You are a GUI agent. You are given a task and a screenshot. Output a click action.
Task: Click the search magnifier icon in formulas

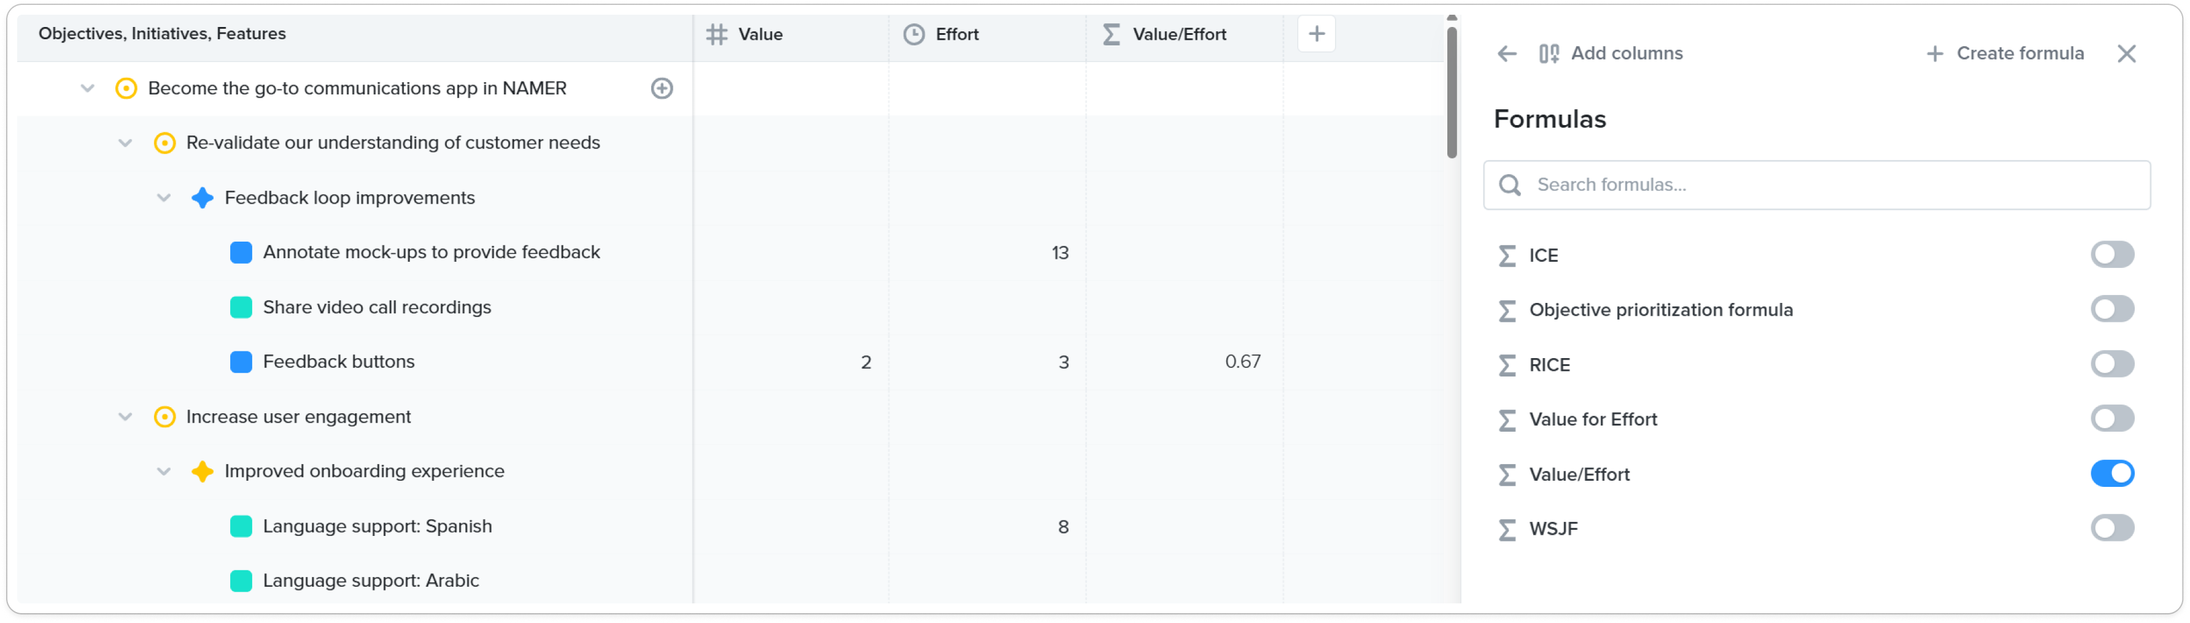pos(1509,185)
